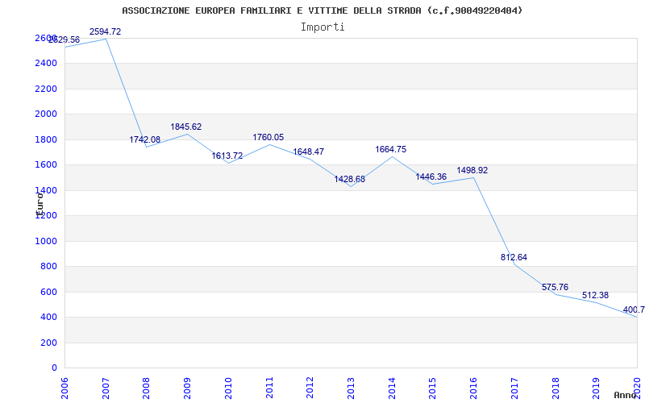Click y-axis tick label 2200
Image resolution: width=645 pixels, height=403 pixels.
[46, 89]
